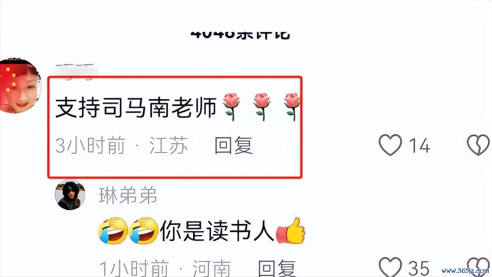Click the 回复 link under the 河南 comment

(x=276, y=268)
